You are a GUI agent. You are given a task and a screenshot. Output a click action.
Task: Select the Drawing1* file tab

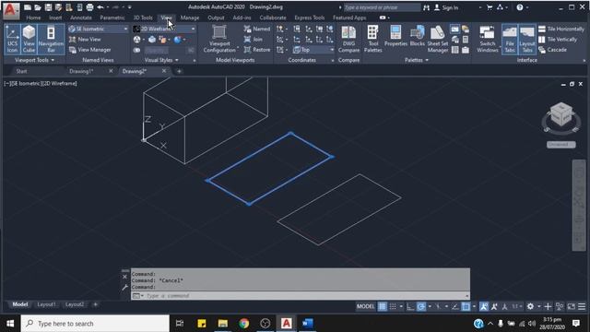tap(81, 71)
